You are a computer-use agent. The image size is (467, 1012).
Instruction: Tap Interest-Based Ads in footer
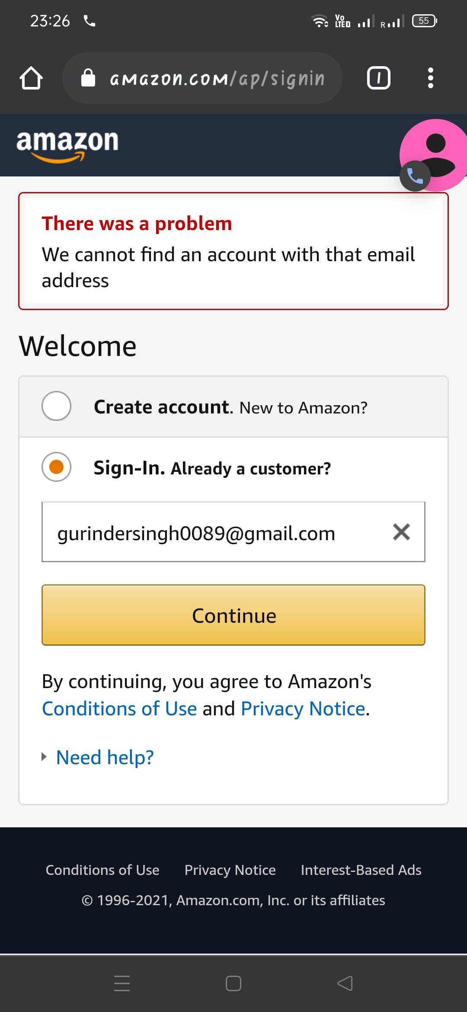click(x=361, y=870)
